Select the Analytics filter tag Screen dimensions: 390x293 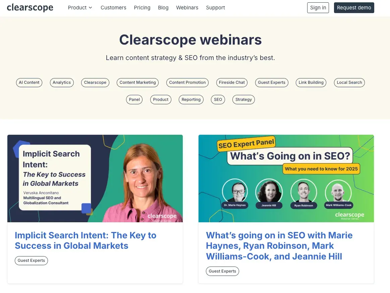point(62,82)
